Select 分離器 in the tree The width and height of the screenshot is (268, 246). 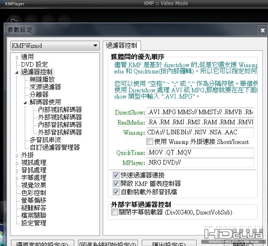click(39, 94)
